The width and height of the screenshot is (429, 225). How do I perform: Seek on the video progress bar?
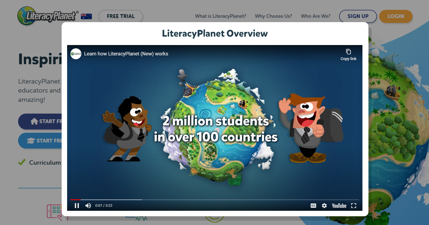pyautogui.click(x=215, y=200)
